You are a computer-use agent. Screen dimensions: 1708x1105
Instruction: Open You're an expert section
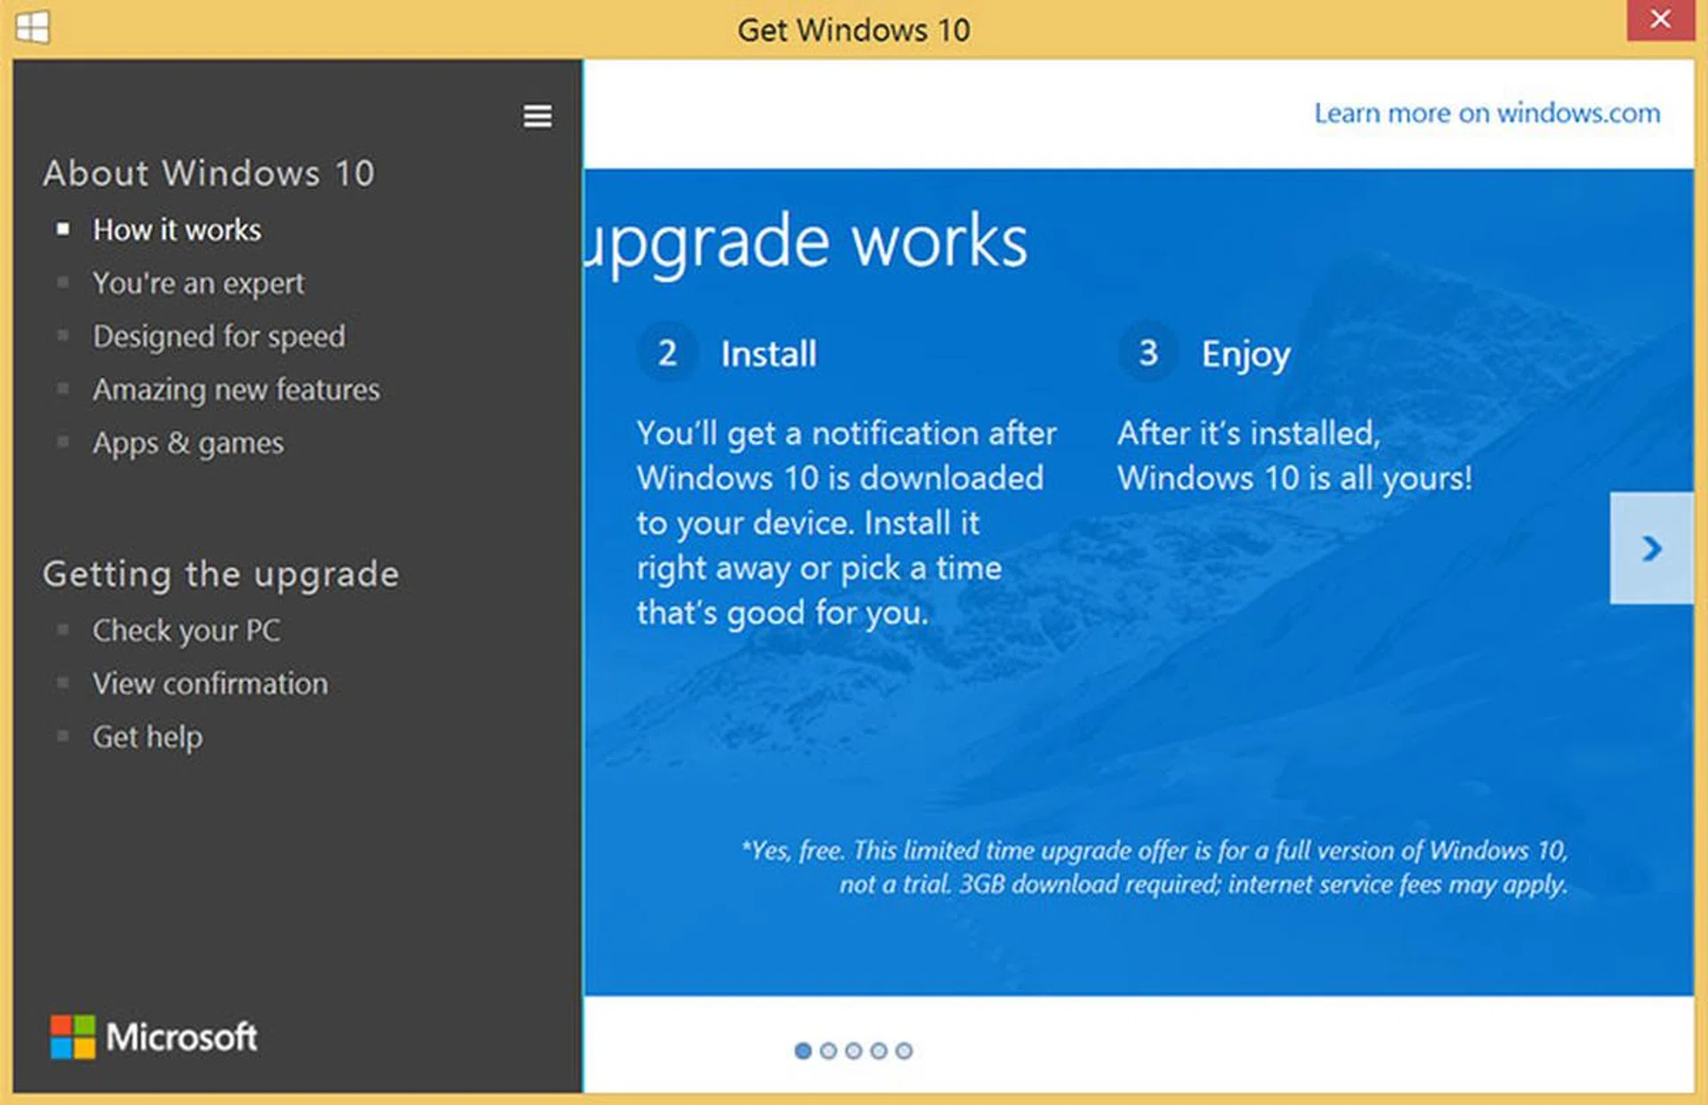198,284
